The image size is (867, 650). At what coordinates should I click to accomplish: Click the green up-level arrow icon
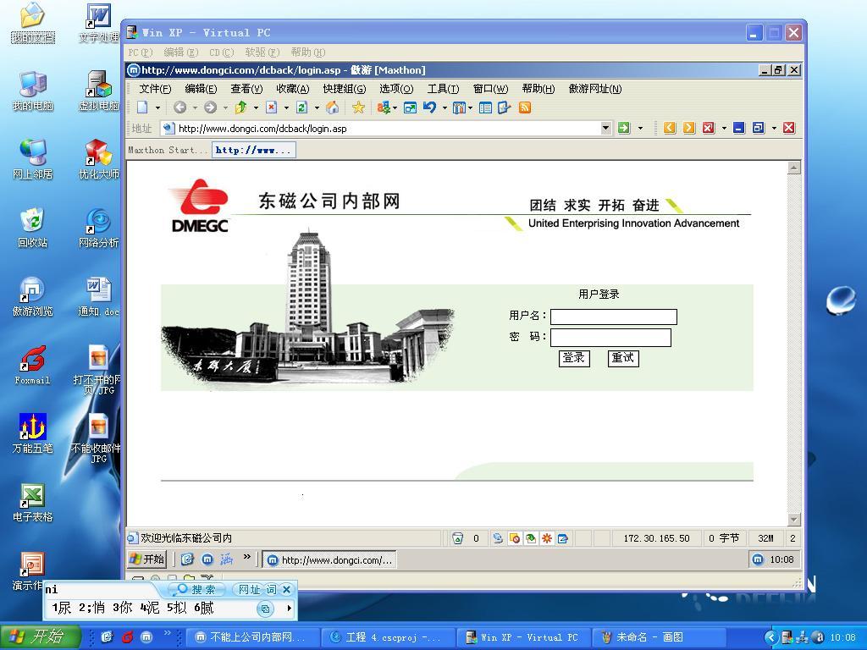[241, 107]
